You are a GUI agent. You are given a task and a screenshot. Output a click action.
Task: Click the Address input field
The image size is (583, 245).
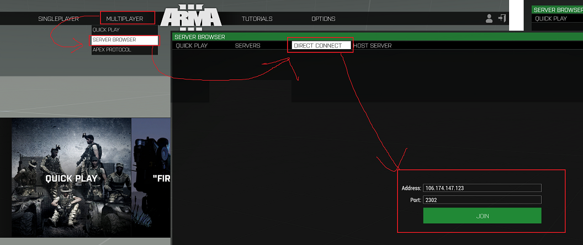point(482,188)
